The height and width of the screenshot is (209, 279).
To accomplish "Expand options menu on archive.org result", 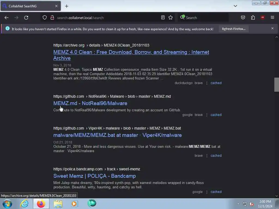I will [207, 83].
